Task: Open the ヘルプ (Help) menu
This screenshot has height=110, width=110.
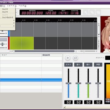Action: tap(23, 6)
